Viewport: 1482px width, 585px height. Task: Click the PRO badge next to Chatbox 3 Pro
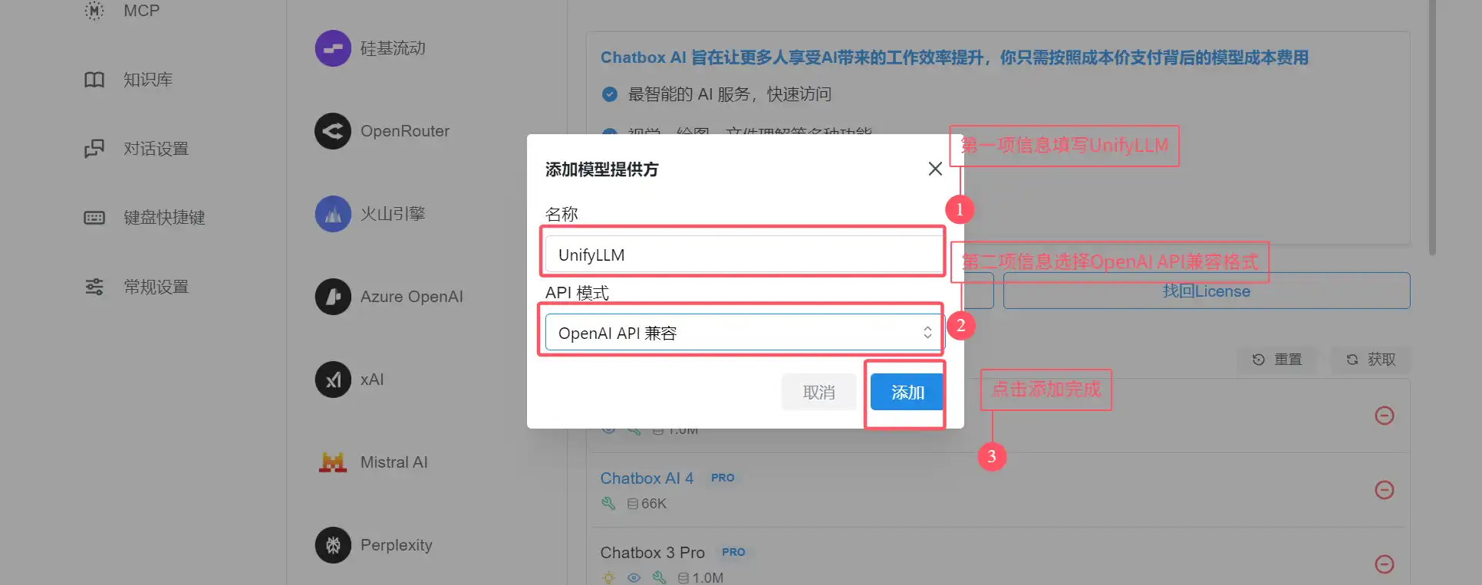coord(733,552)
